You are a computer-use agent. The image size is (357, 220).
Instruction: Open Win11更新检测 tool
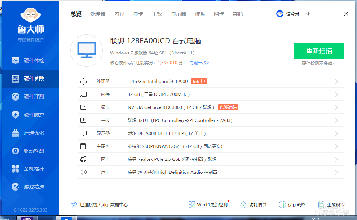point(208,204)
